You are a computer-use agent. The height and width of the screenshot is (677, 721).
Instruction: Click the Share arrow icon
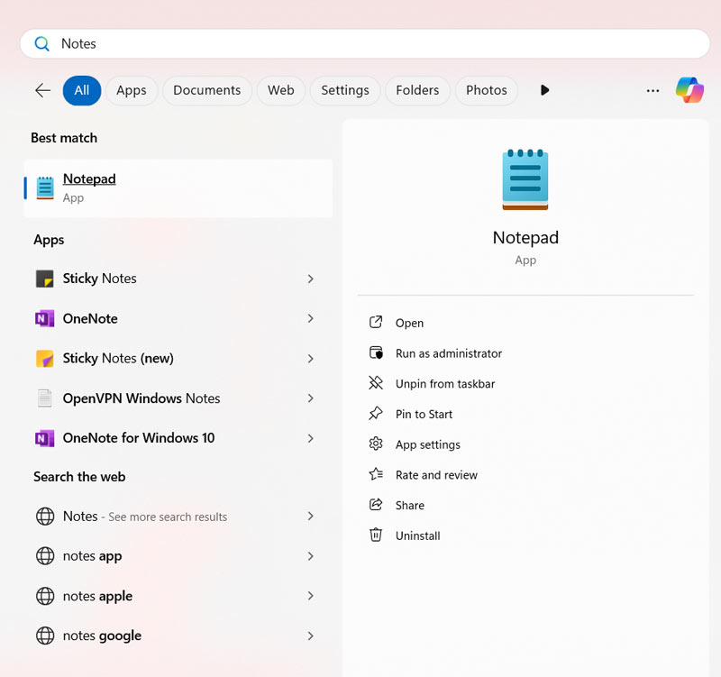[376, 505]
